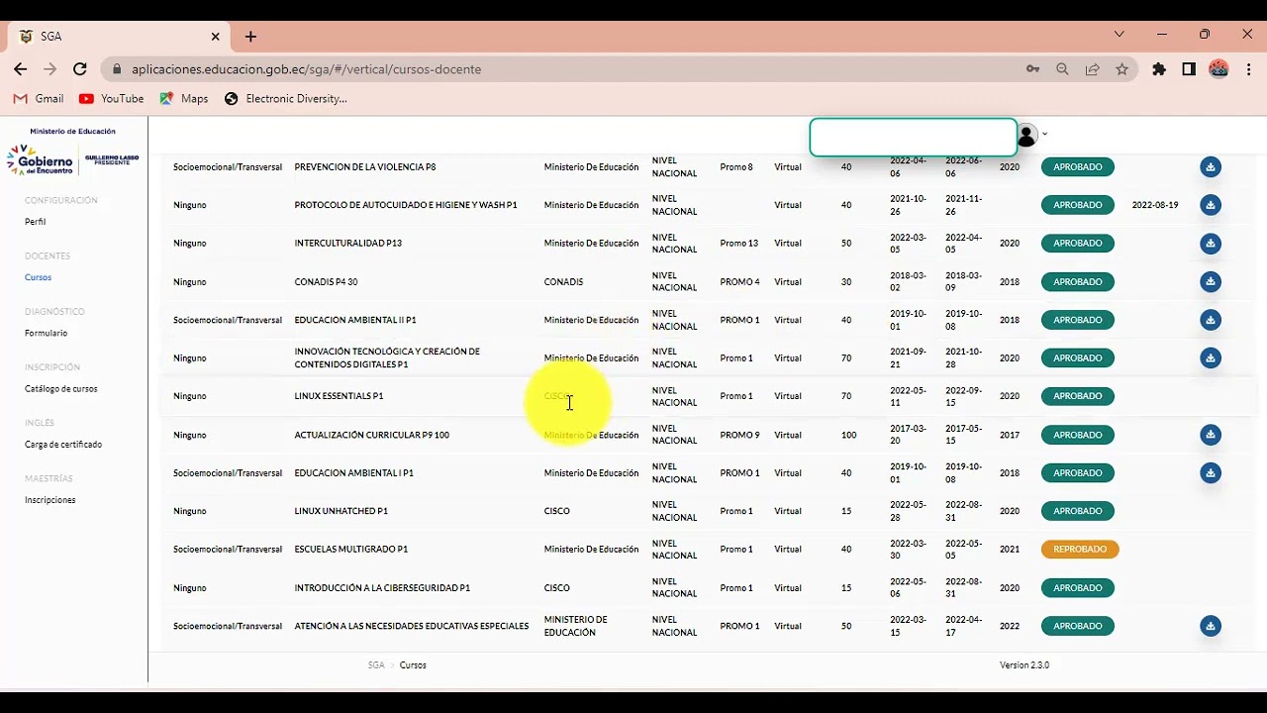Open the browser side panel

point(1189,69)
